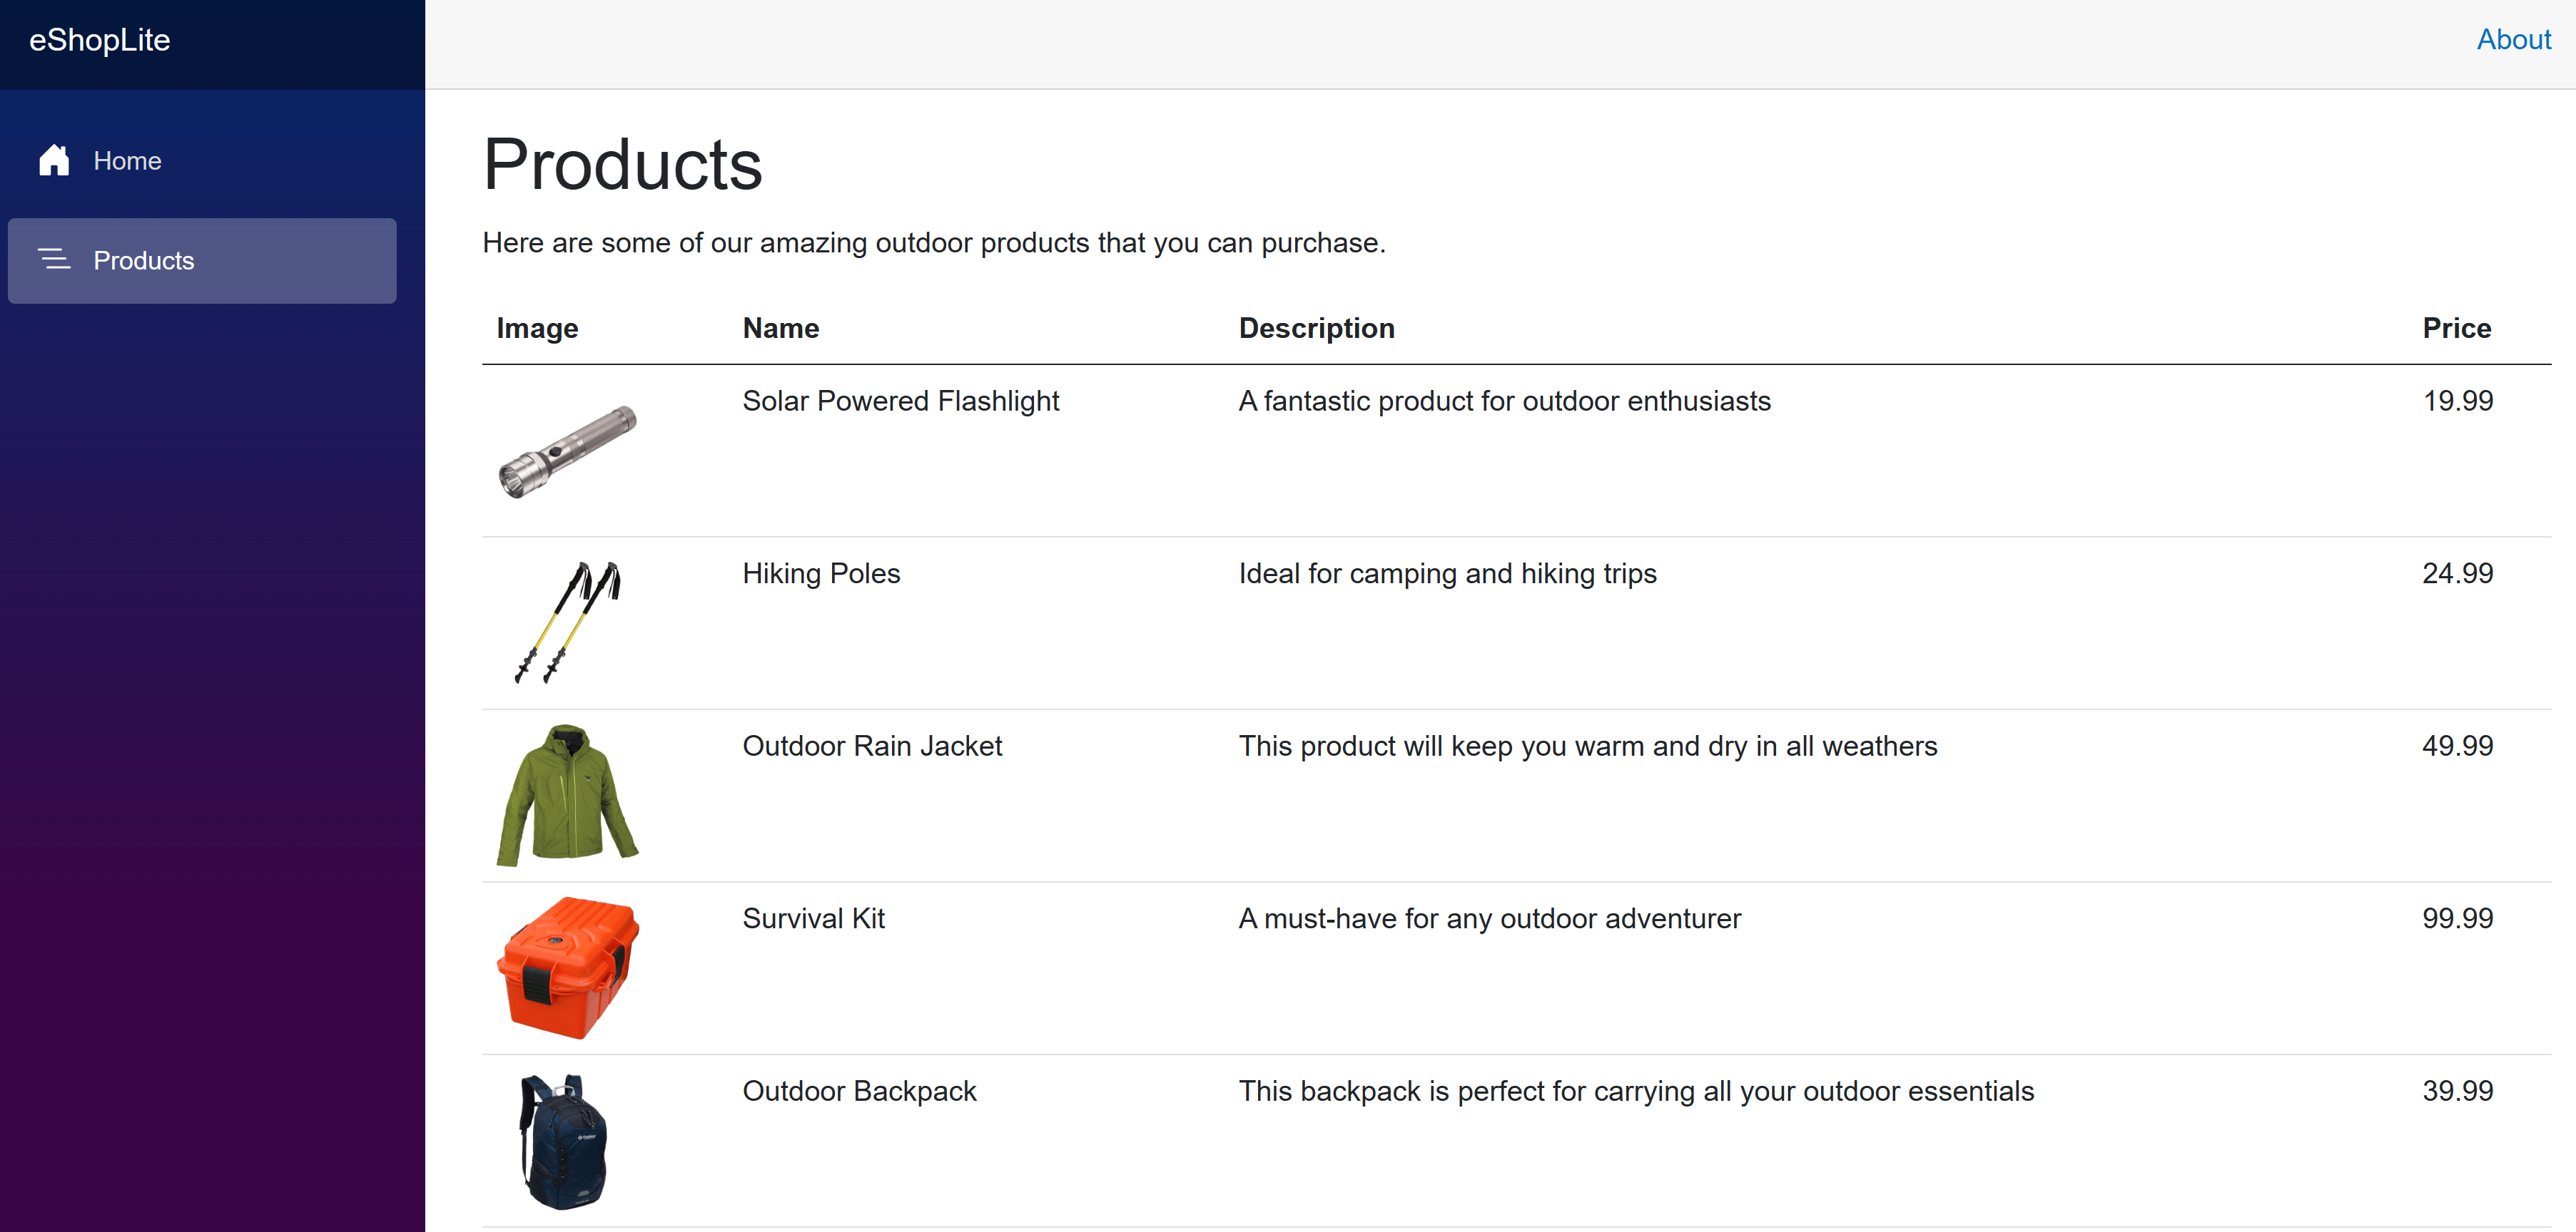The height and width of the screenshot is (1232, 2576).
Task: Click the green rain jacket image
Action: (x=567, y=796)
